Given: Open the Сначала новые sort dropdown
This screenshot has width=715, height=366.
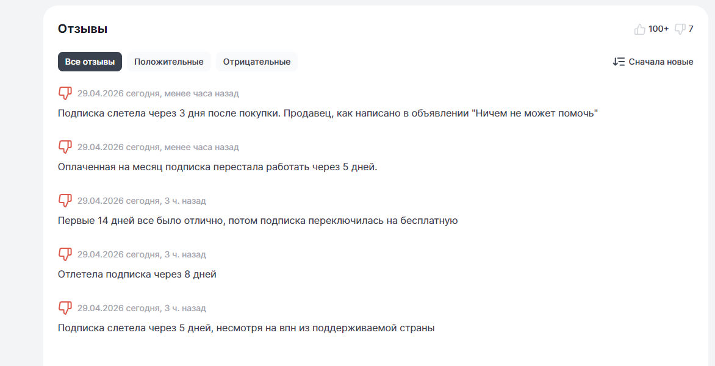Looking at the screenshot, I should pos(661,62).
